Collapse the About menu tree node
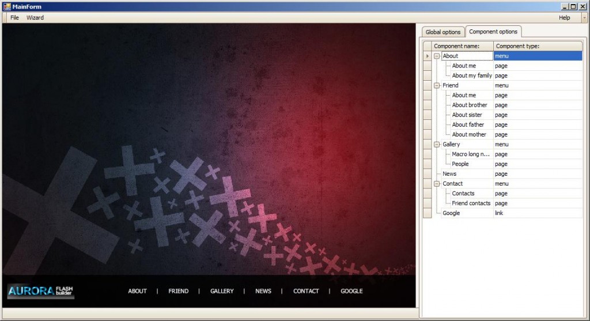The width and height of the screenshot is (590, 321). 437,56
